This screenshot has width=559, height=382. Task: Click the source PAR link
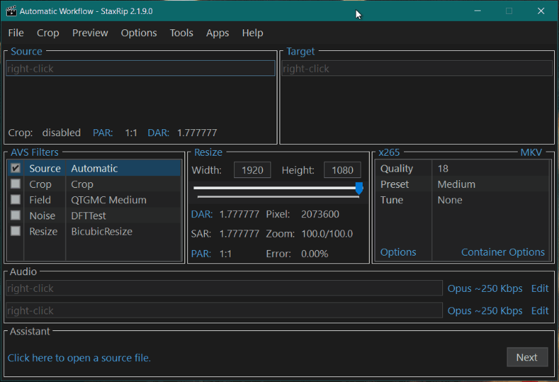click(103, 133)
